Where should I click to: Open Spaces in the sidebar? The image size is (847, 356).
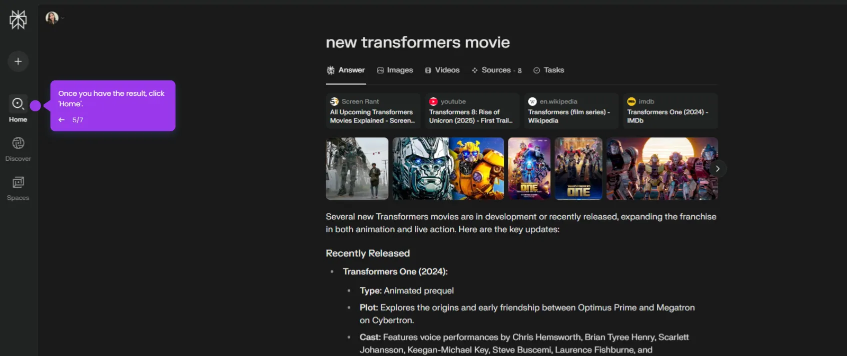(x=18, y=189)
